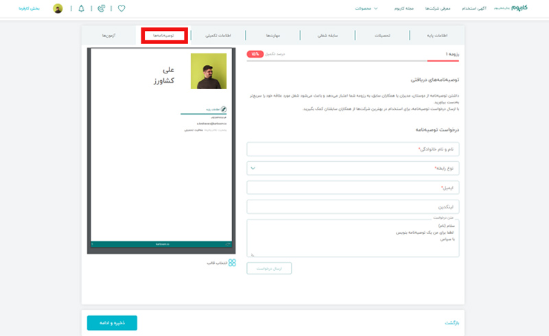Click the name علی کشاورز in resume preview
This screenshot has width=549, height=336.
[164, 75]
